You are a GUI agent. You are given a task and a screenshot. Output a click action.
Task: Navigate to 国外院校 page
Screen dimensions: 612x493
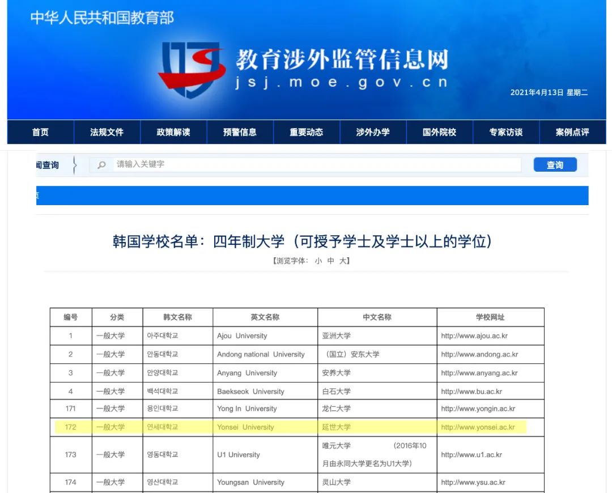click(439, 132)
